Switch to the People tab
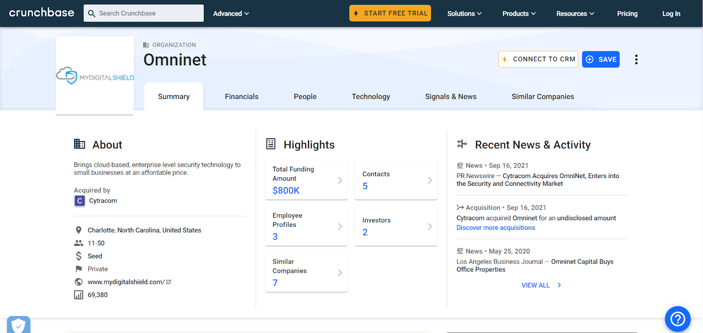The width and height of the screenshot is (703, 333). (x=305, y=97)
